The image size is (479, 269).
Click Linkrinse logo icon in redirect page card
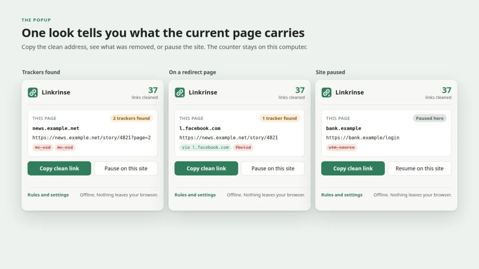coord(180,92)
